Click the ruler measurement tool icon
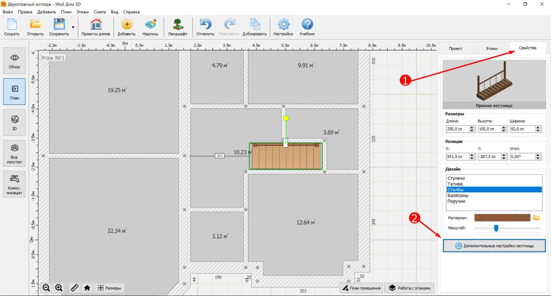 (x=75, y=288)
